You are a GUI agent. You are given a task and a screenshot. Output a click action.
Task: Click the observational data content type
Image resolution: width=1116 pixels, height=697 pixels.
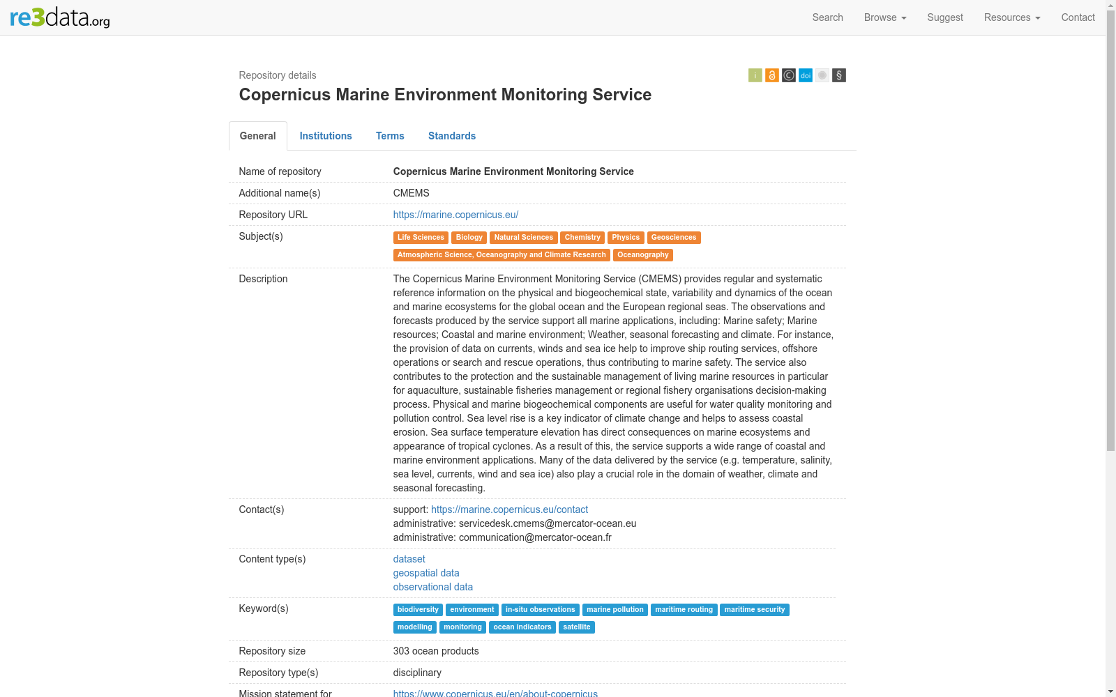click(433, 587)
